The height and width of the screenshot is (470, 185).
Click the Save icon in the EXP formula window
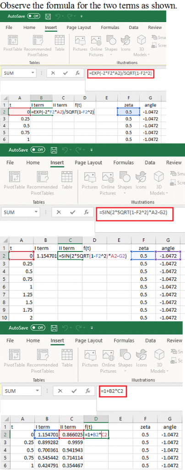pyautogui.click(x=49, y=16)
